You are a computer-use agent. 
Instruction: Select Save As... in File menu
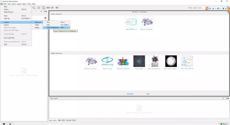16,19
